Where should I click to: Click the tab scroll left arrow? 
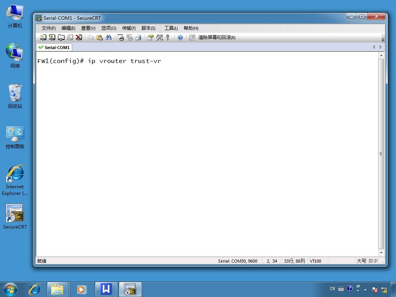click(x=374, y=47)
